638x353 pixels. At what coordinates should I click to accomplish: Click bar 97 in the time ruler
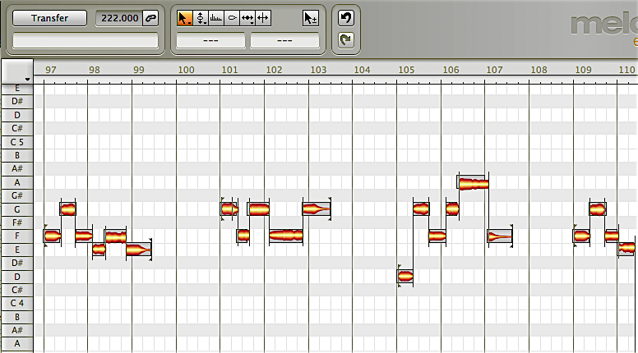pos(50,70)
